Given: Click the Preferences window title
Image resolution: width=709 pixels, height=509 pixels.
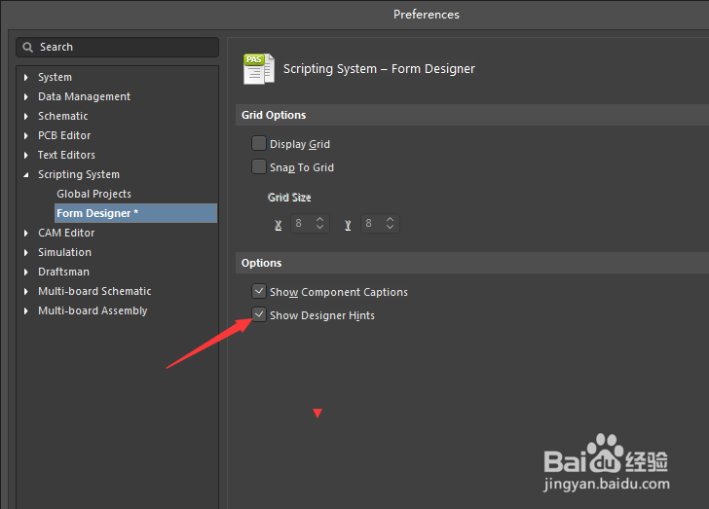Looking at the screenshot, I should (426, 15).
